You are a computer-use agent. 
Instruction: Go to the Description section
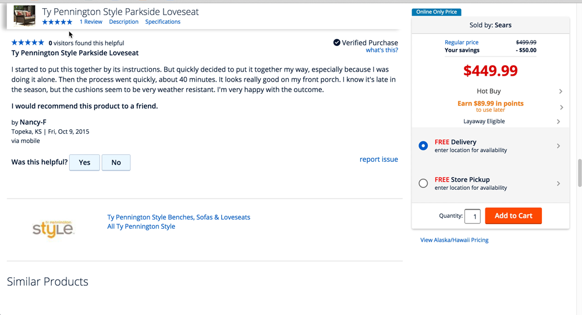point(123,22)
